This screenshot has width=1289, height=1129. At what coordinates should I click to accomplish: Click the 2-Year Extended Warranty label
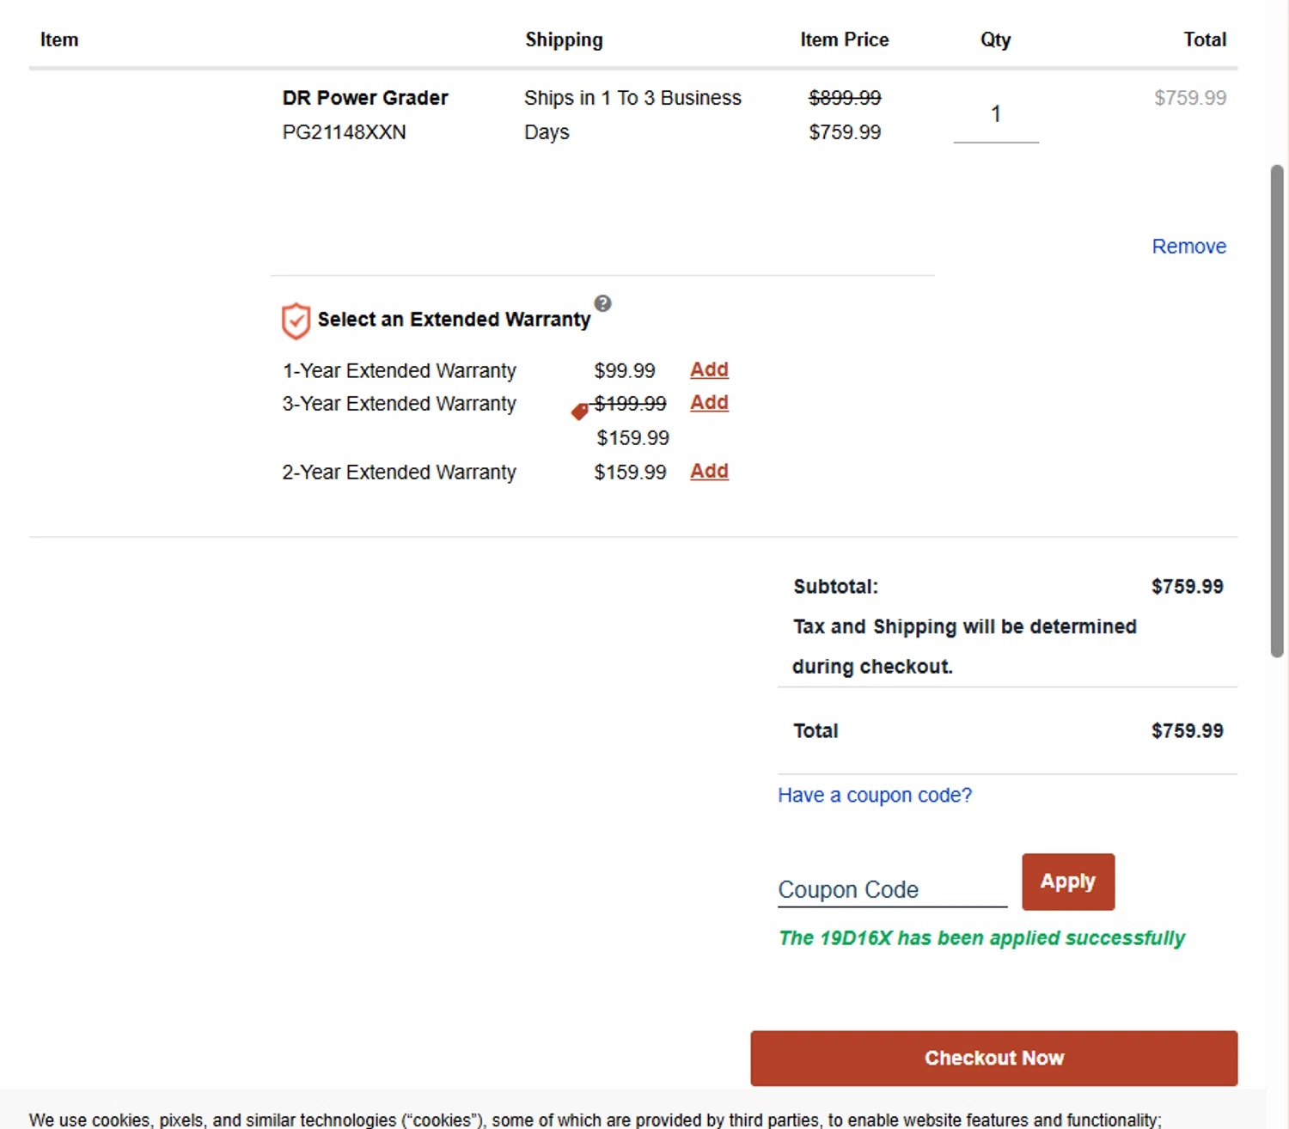(x=399, y=473)
